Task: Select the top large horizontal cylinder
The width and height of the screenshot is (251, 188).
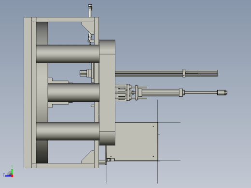Action: (x=68, y=54)
